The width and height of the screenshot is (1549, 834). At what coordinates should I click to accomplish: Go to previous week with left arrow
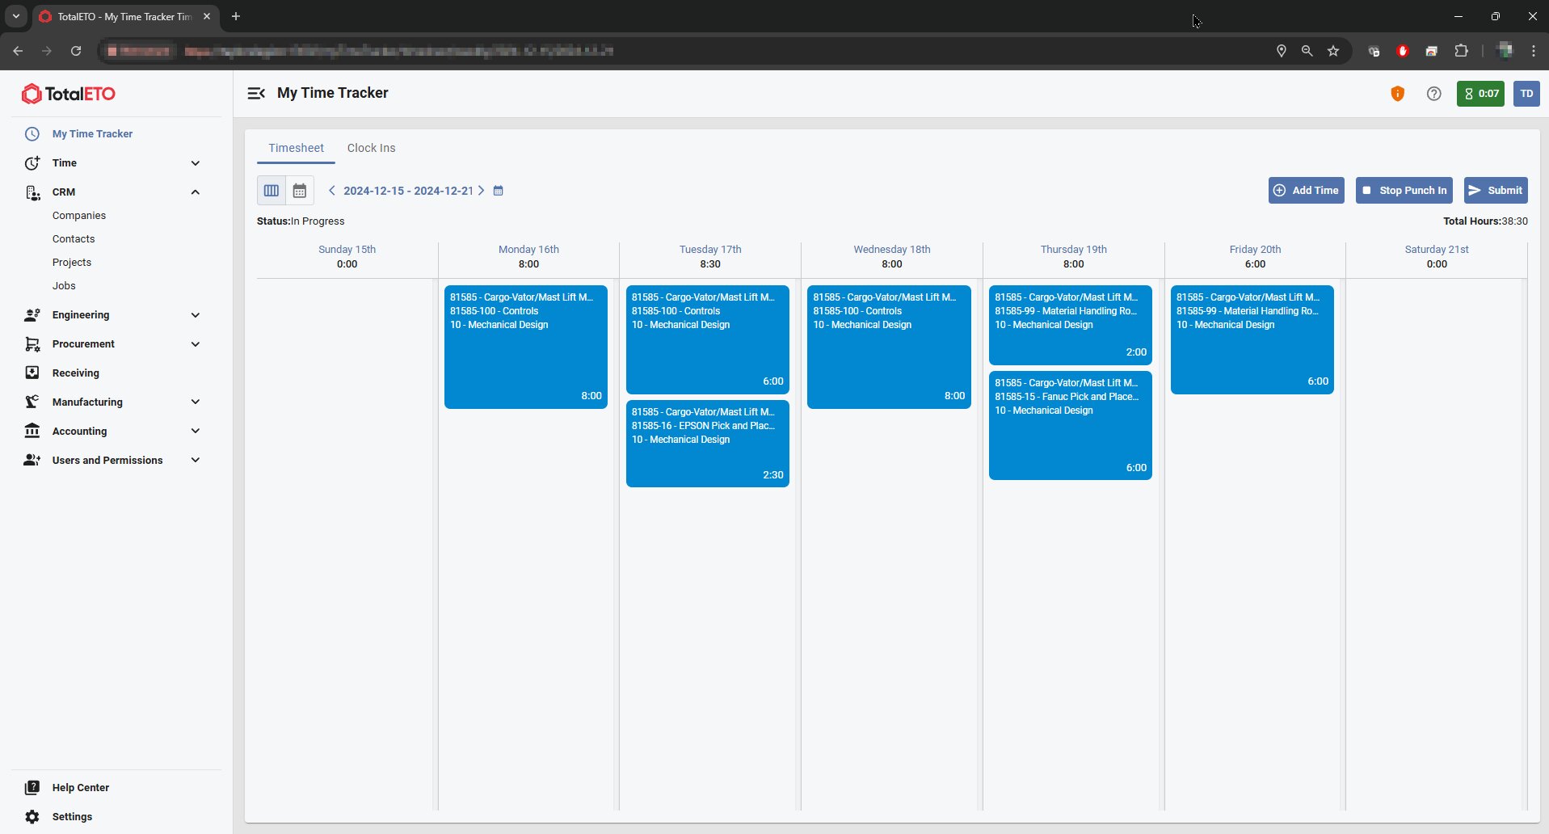point(331,191)
